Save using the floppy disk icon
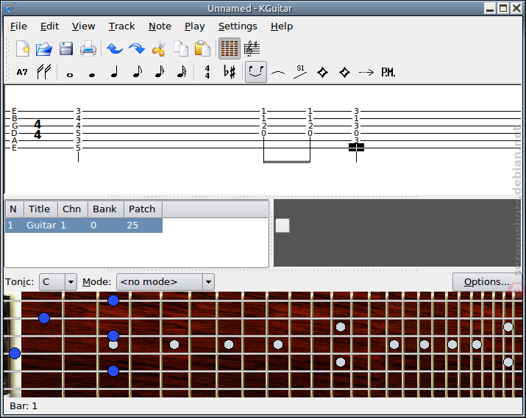 coord(66,49)
